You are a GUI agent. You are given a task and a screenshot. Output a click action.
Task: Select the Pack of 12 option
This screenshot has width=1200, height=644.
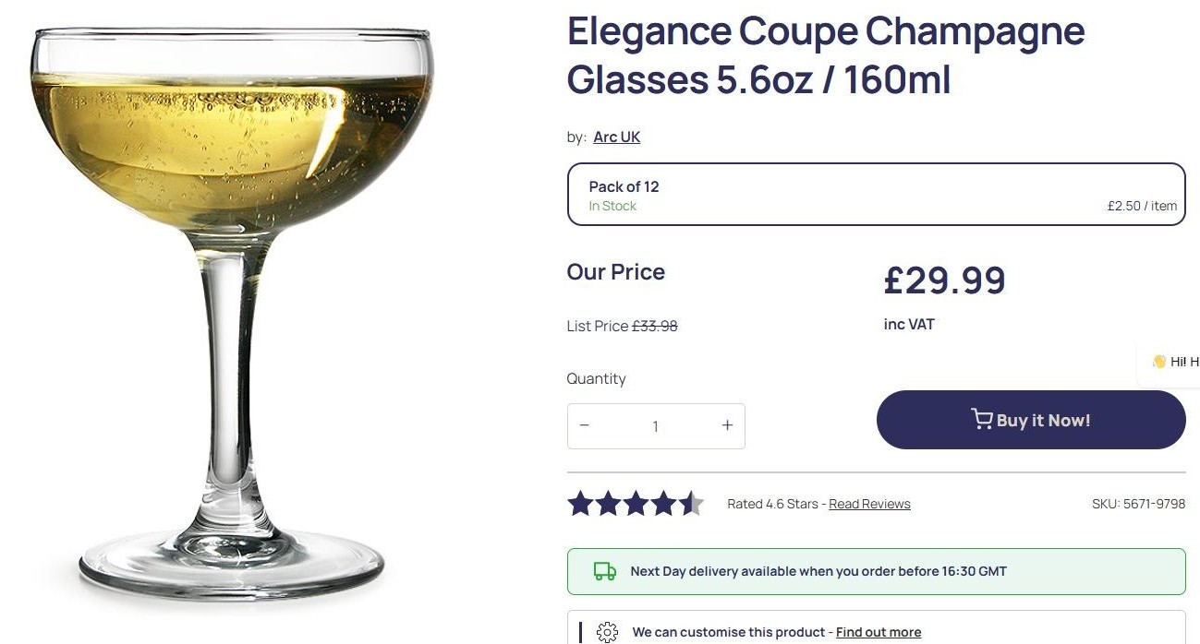(x=876, y=195)
